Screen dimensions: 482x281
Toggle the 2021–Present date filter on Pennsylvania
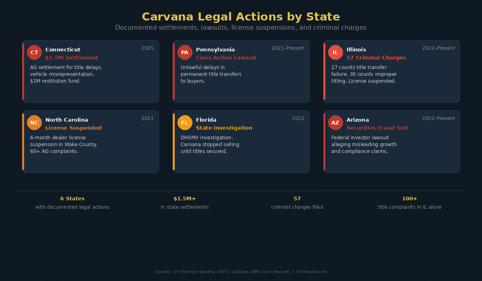coord(288,48)
